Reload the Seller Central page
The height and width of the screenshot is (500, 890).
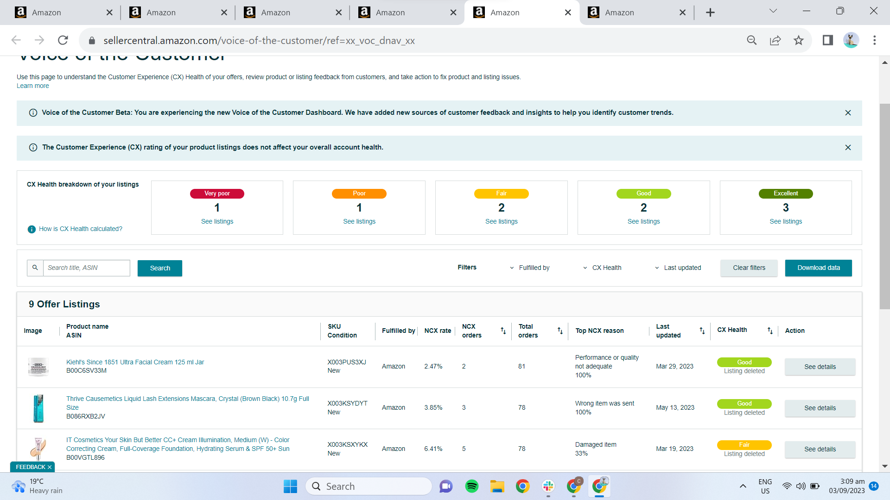(x=63, y=40)
